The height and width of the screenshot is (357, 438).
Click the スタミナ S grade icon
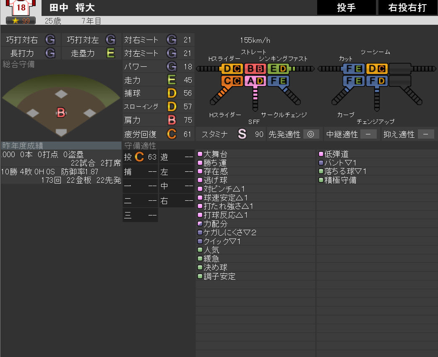(242, 134)
